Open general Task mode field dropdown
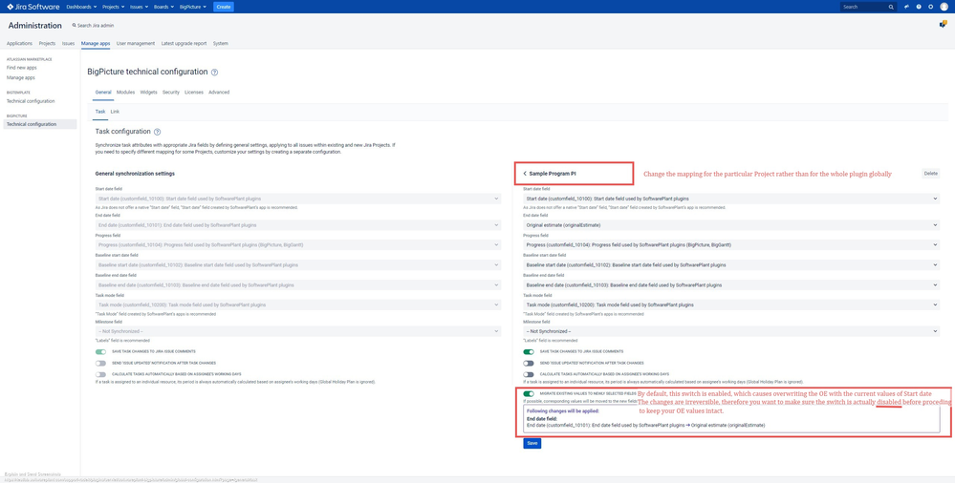The image size is (955, 483). point(298,304)
